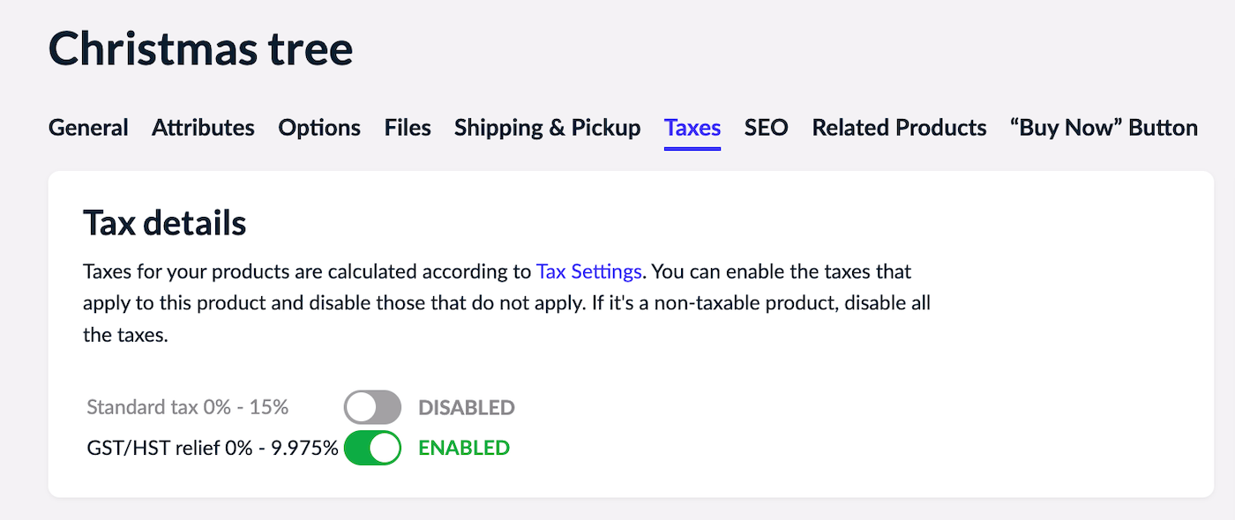Disable the GST/HST relief toggle

(372, 448)
